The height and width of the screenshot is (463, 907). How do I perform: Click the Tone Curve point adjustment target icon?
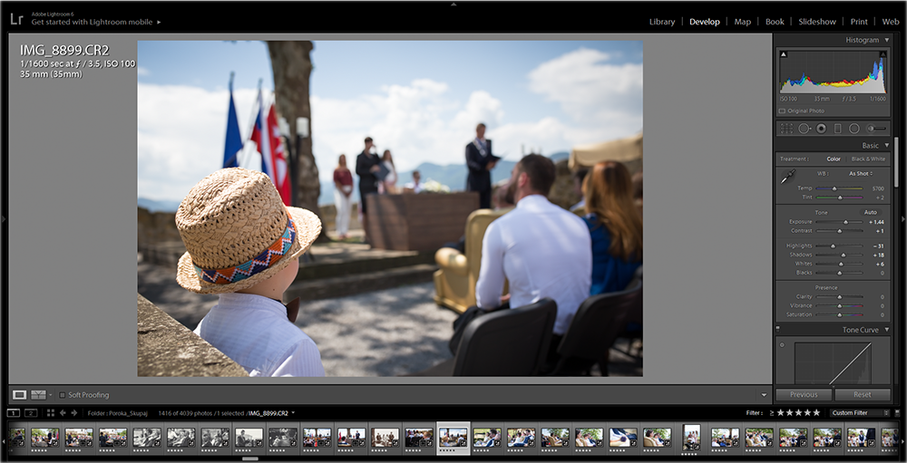tap(782, 345)
